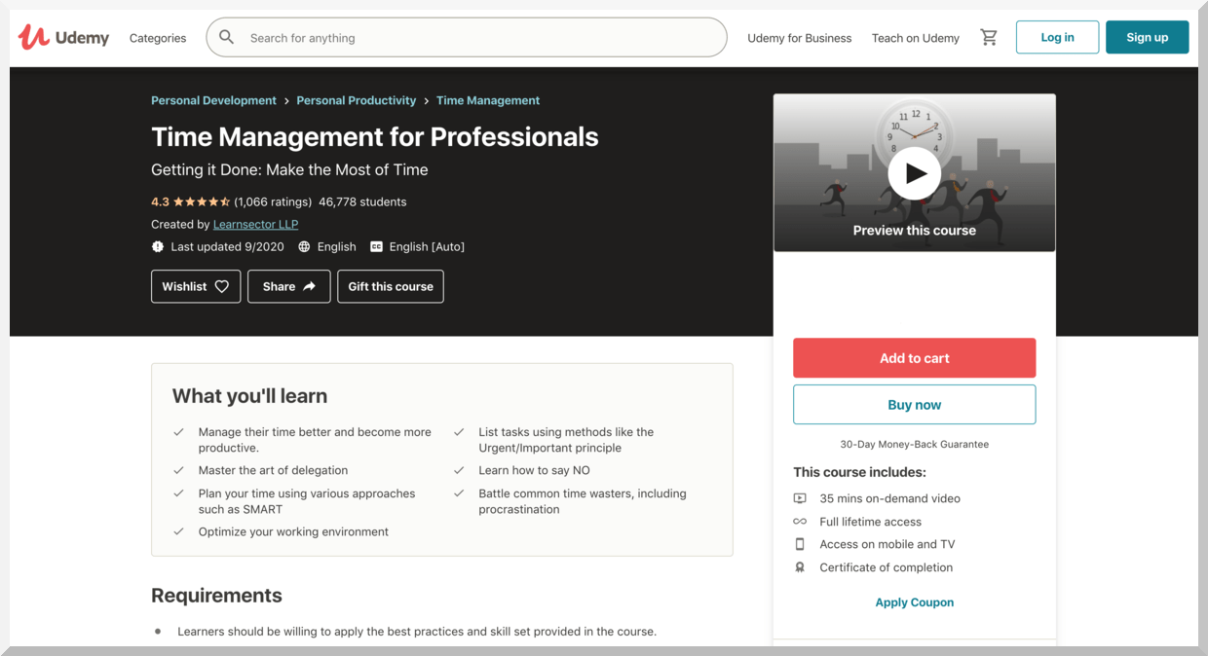Open Udemy for Business
Screen dimensions: 1208x656
[x=799, y=38]
